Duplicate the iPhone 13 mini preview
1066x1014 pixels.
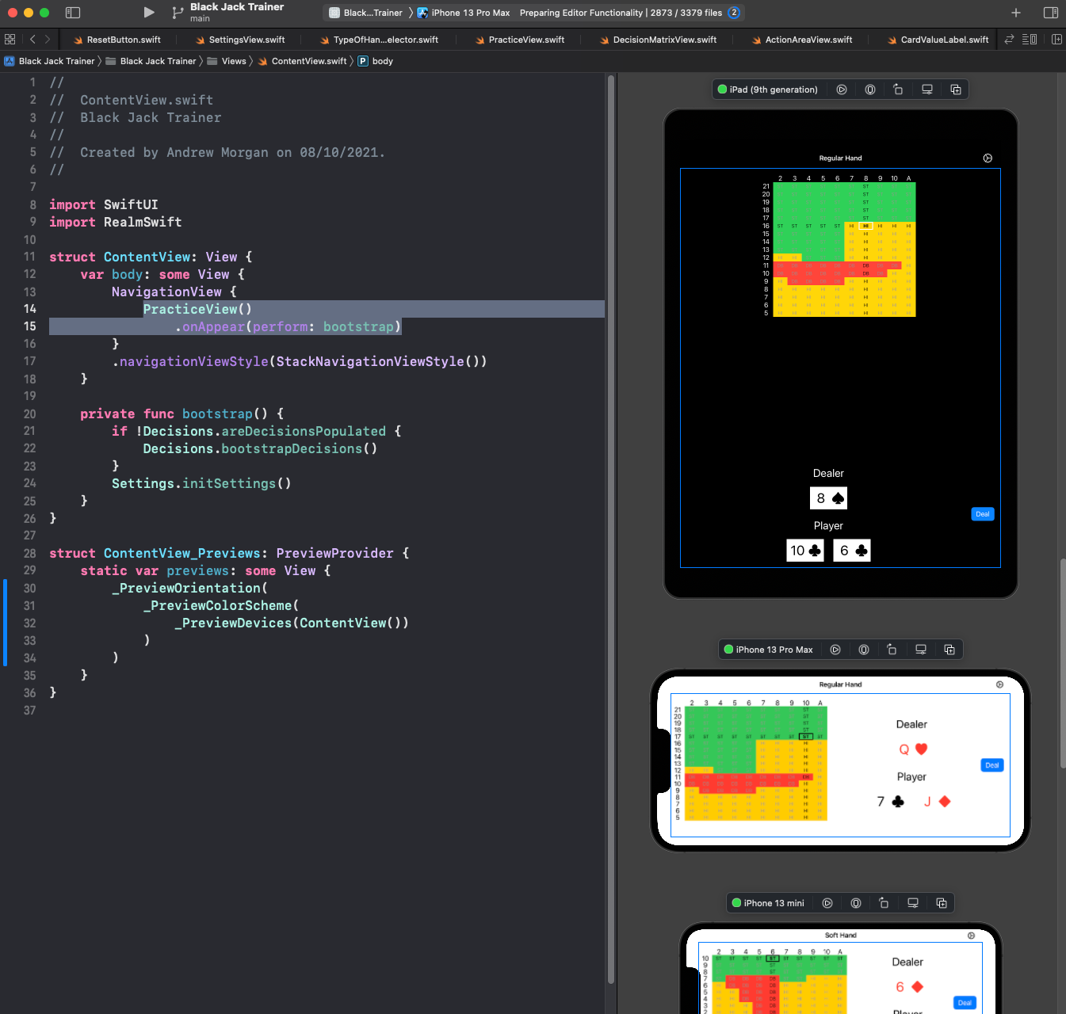click(942, 903)
